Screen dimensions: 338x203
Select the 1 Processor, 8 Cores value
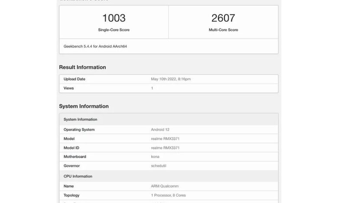click(169, 195)
